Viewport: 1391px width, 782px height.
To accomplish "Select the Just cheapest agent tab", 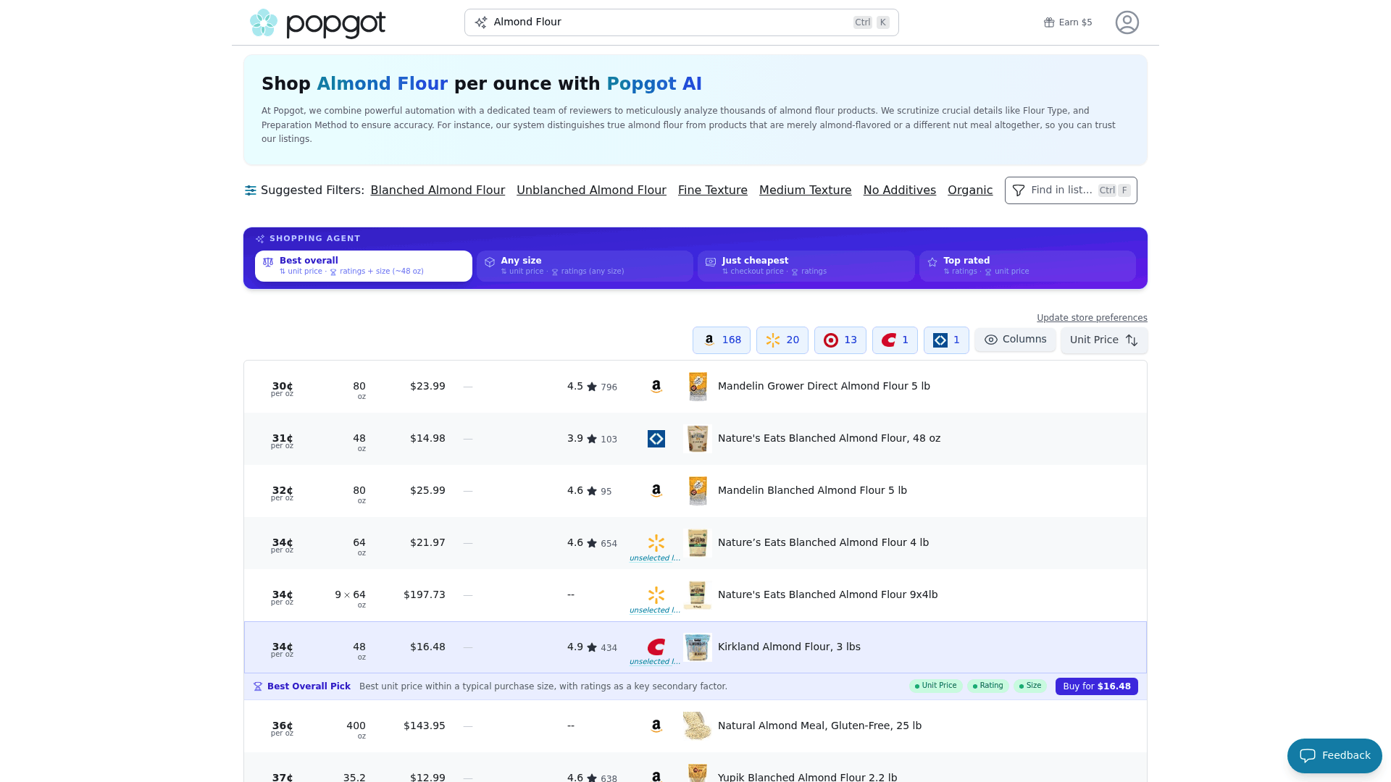I will point(806,266).
